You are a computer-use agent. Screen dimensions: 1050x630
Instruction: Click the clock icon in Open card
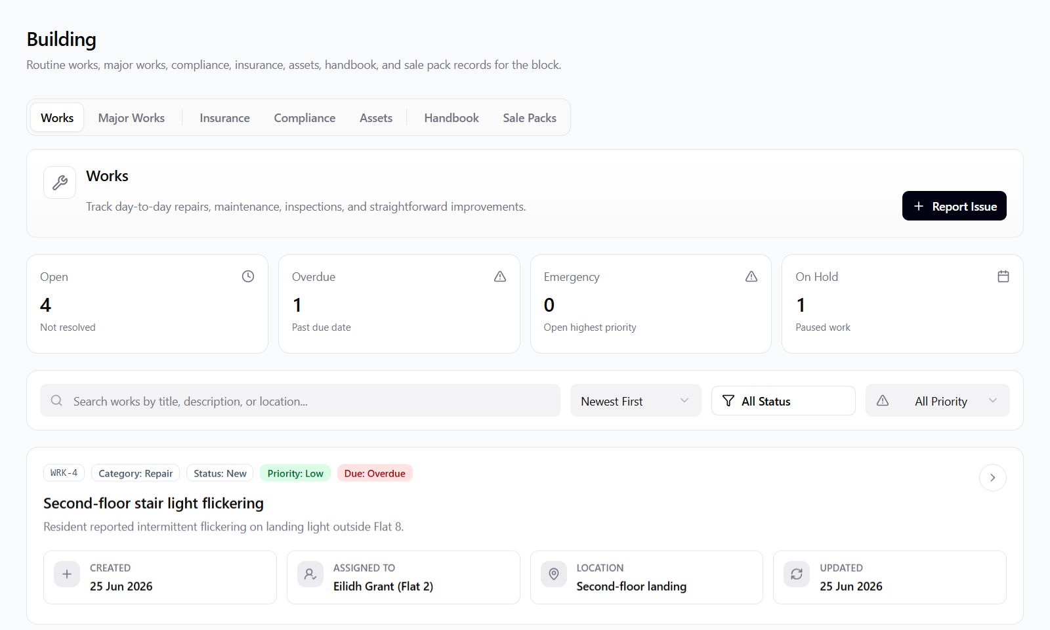248,276
